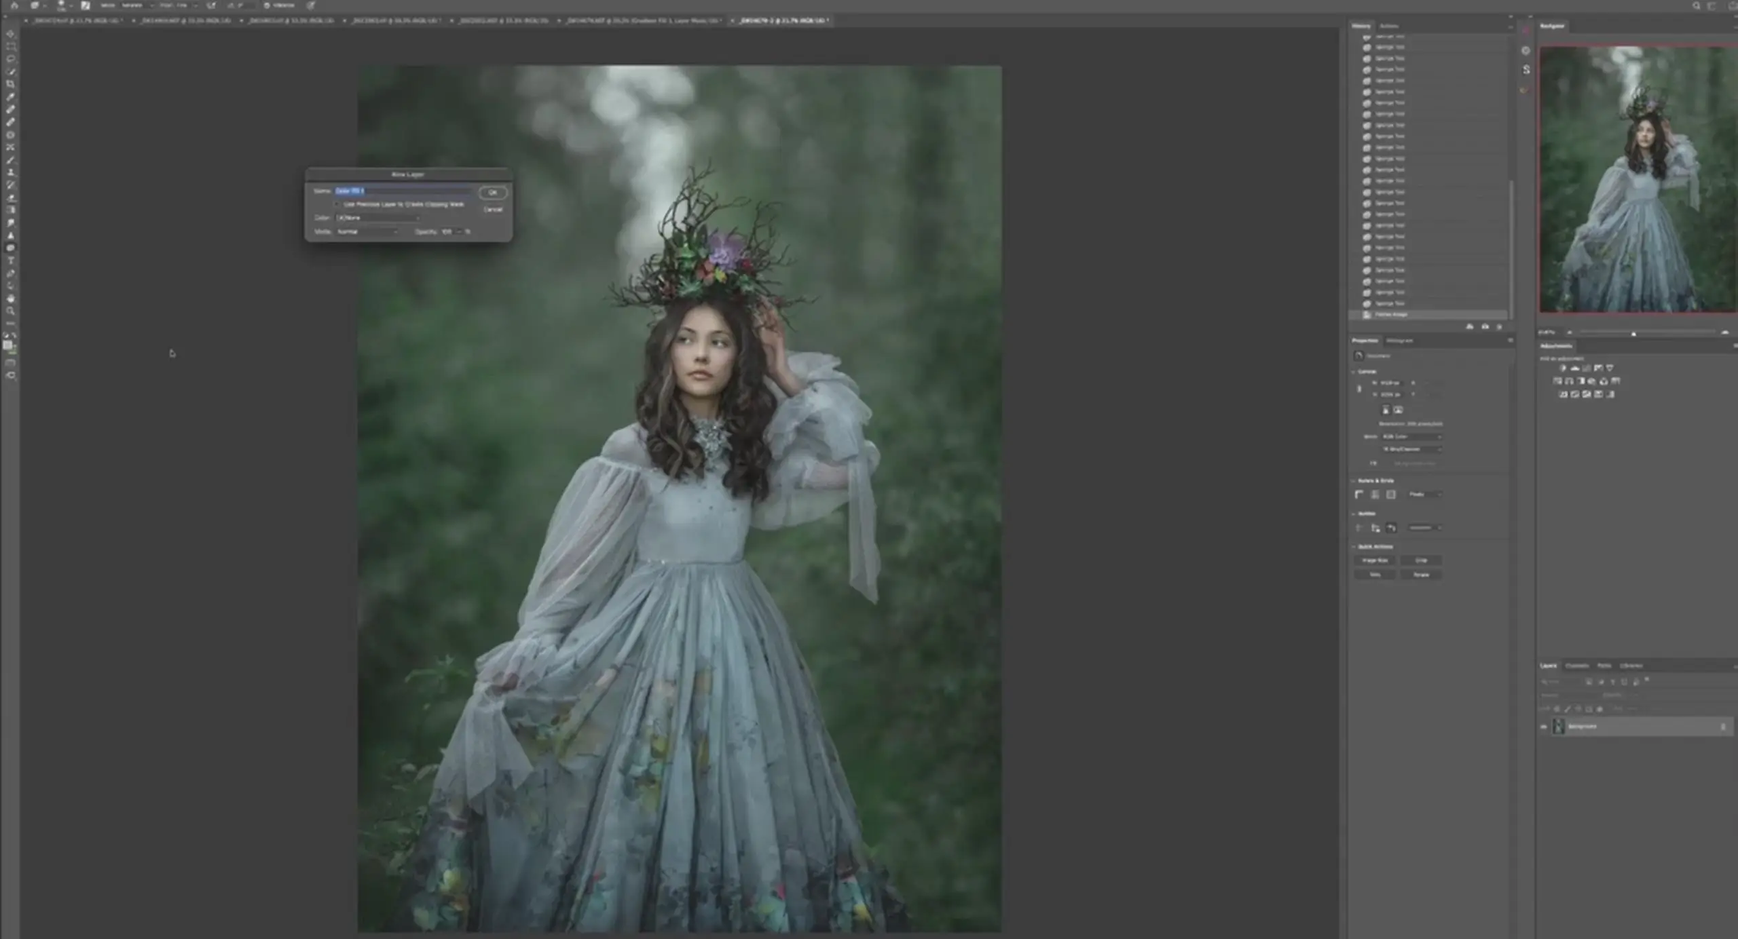The width and height of the screenshot is (1738, 939).
Task: Toggle the rulers icon under Rulers & Grids
Action: [x=1359, y=495]
